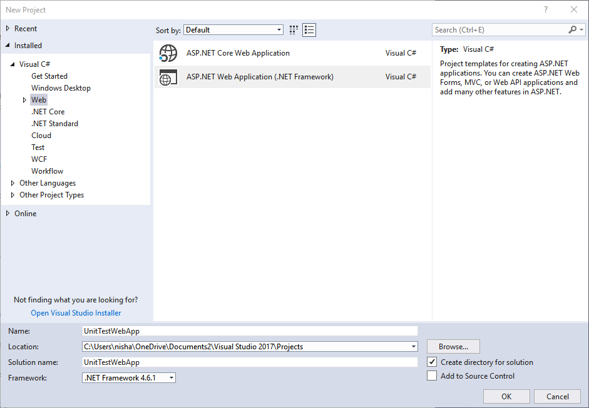This screenshot has height=408, width=589.
Task: Select the ASP.NET Web Application (.NET Framework) icon
Action: click(x=168, y=77)
